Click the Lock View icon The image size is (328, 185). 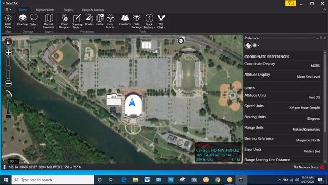tap(8, 21)
